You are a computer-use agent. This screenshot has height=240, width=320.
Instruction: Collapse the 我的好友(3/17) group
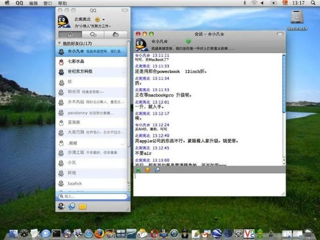pyautogui.click(x=59, y=43)
